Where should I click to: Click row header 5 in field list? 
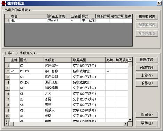tap(7, 88)
